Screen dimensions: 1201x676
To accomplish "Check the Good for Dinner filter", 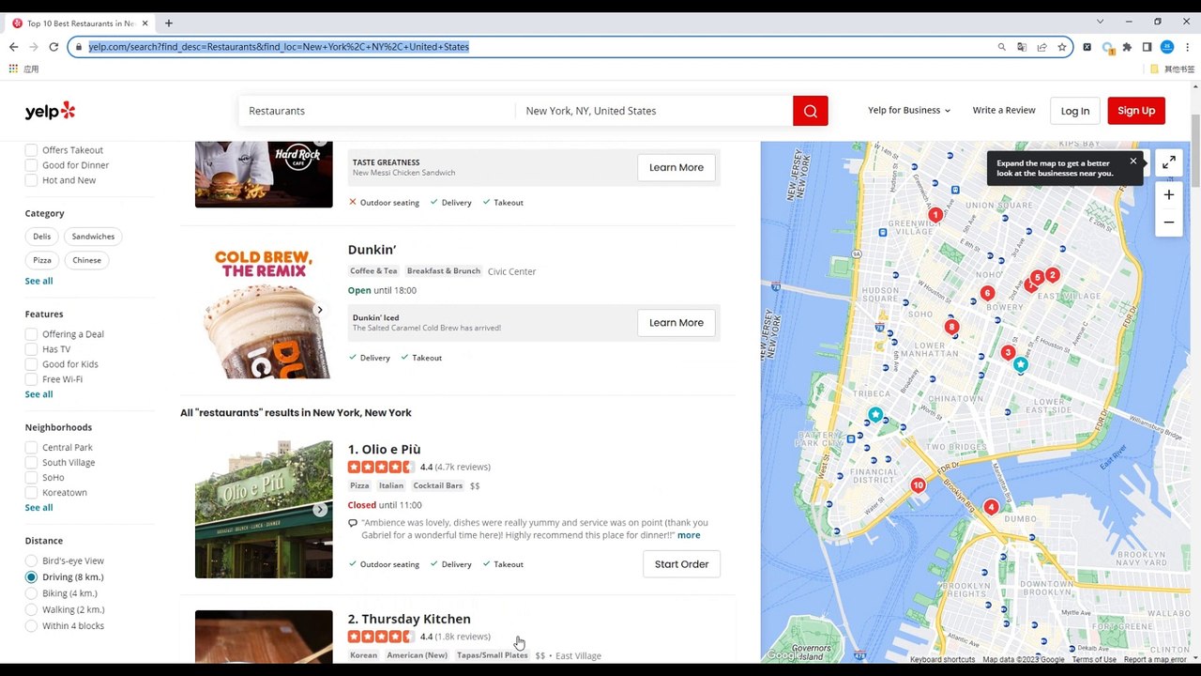I will 31,165.
